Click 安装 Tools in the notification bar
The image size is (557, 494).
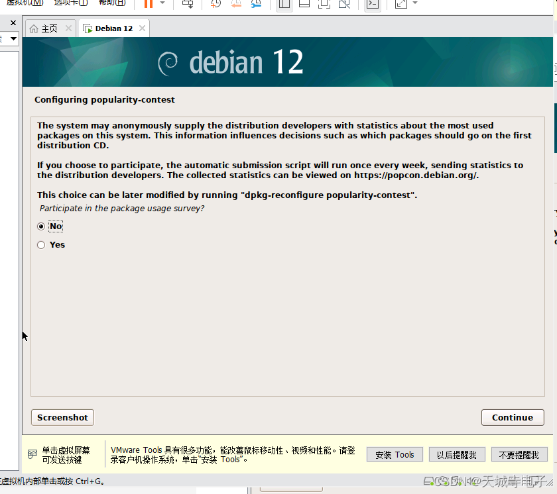click(x=394, y=454)
